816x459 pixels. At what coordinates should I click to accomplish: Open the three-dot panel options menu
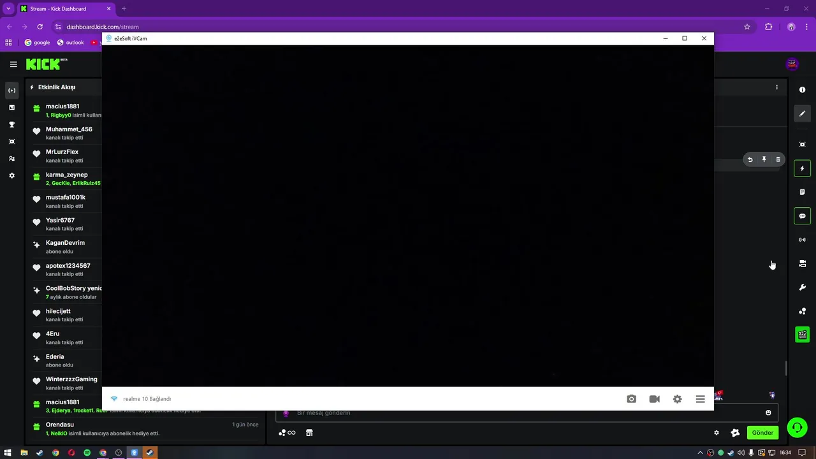pyautogui.click(x=776, y=87)
